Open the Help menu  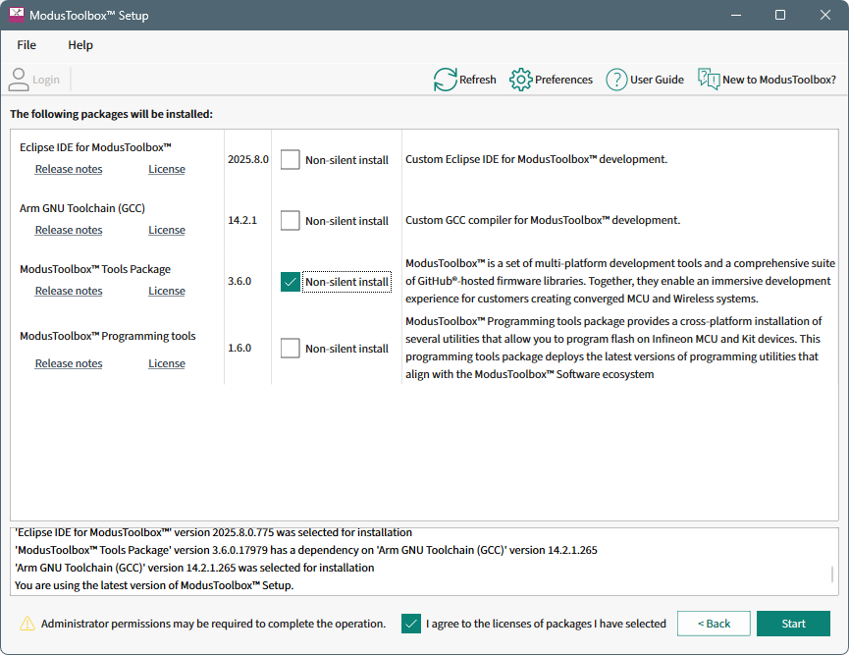pyautogui.click(x=80, y=45)
